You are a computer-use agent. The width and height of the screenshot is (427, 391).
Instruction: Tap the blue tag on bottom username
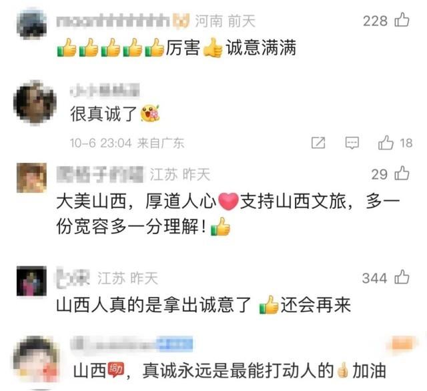[175, 344]
